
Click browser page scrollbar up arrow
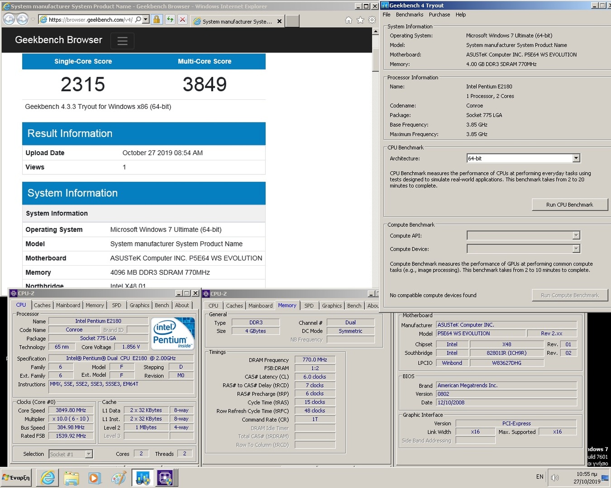click(375, 32)
